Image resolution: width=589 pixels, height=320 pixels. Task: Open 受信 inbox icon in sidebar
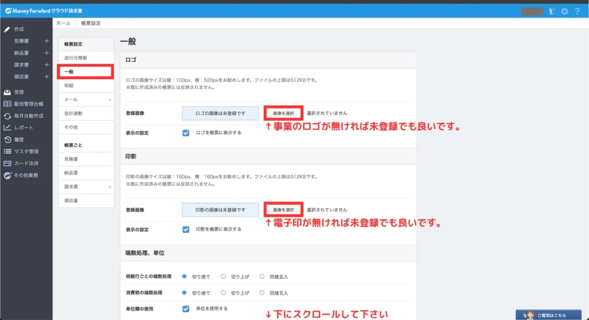[x=7, y=92]
